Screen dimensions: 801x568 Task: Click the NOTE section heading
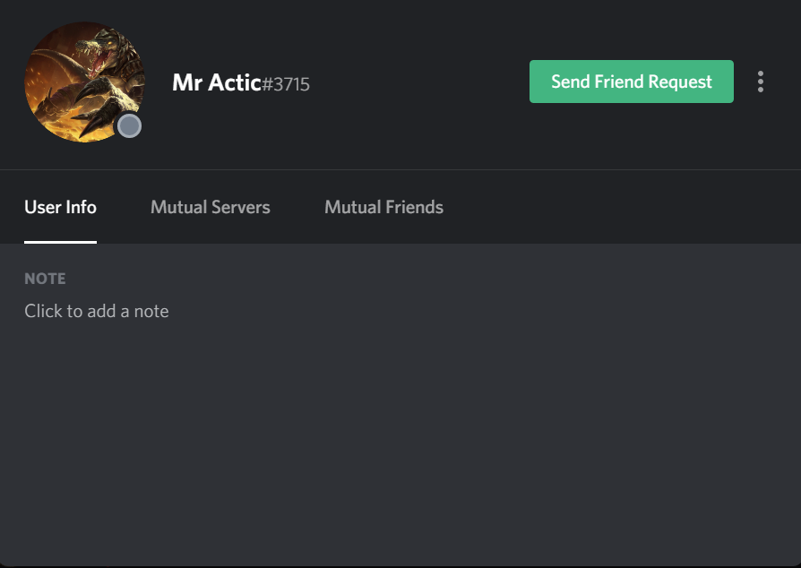[x=45, y=279]
